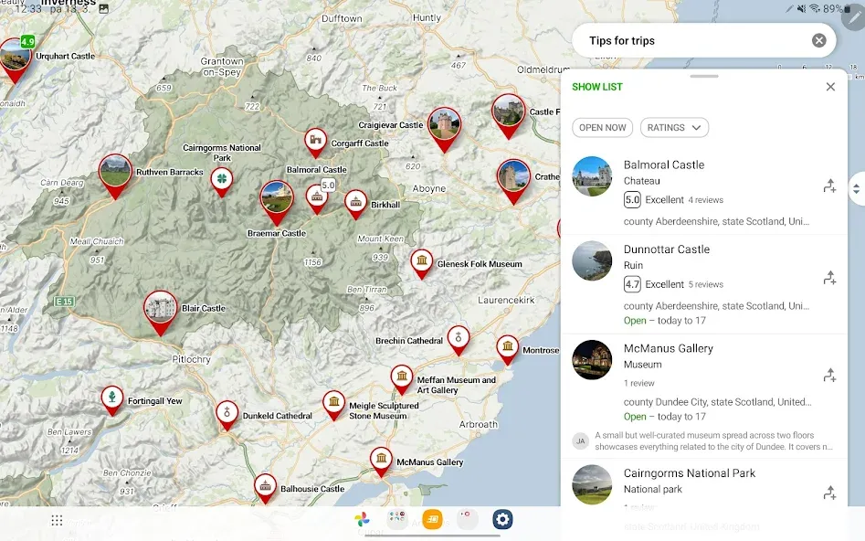This screenshot has height=541, width=865.
Task: Click the Castle Fraser photo pin
Action: [x=508, y=113]
